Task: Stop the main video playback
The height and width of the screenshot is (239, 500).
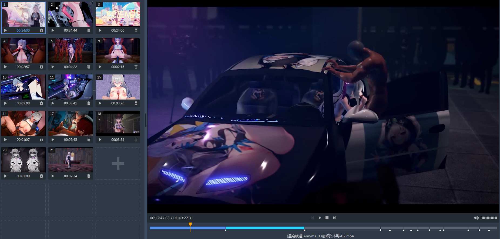Action: (x=327, y=218)
